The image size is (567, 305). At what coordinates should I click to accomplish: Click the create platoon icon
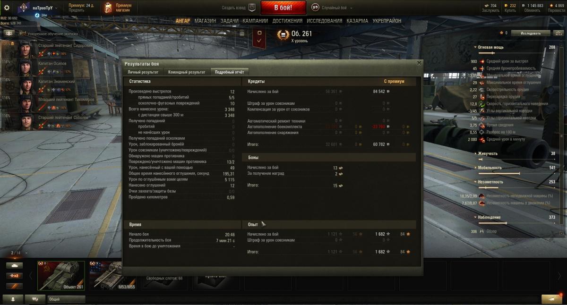(252, 8)
